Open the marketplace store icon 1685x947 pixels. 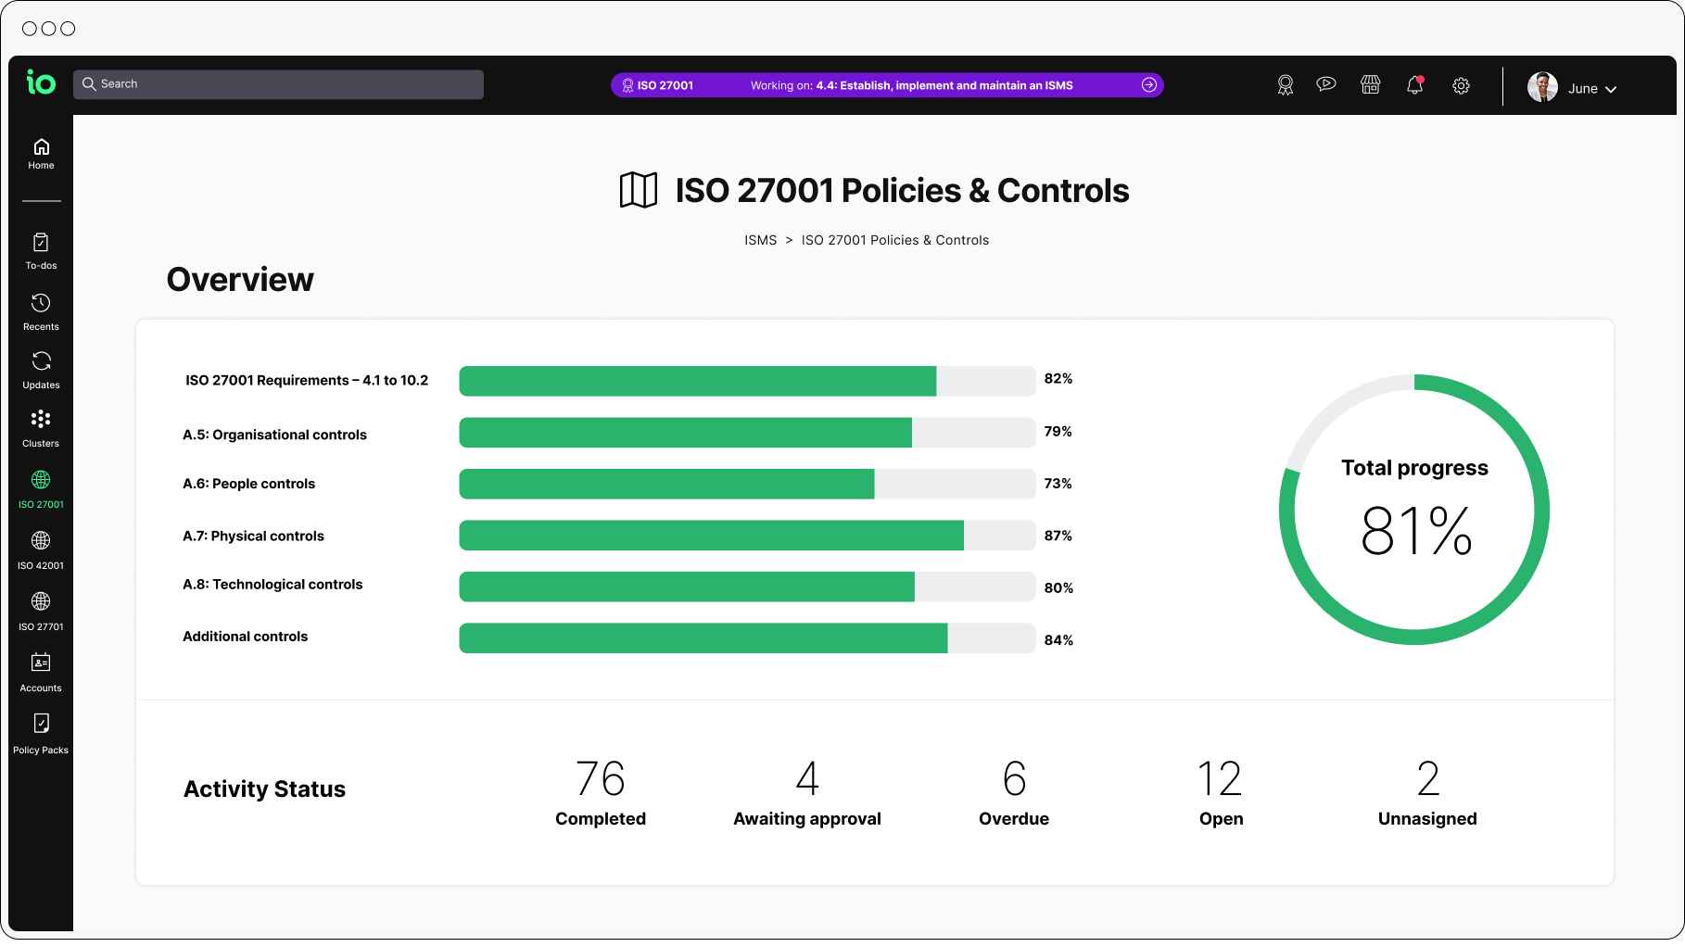click(1371, 84)
